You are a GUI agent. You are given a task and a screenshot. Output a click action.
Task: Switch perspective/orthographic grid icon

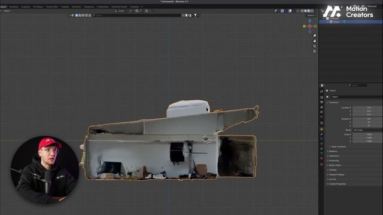tap(314, 51)
